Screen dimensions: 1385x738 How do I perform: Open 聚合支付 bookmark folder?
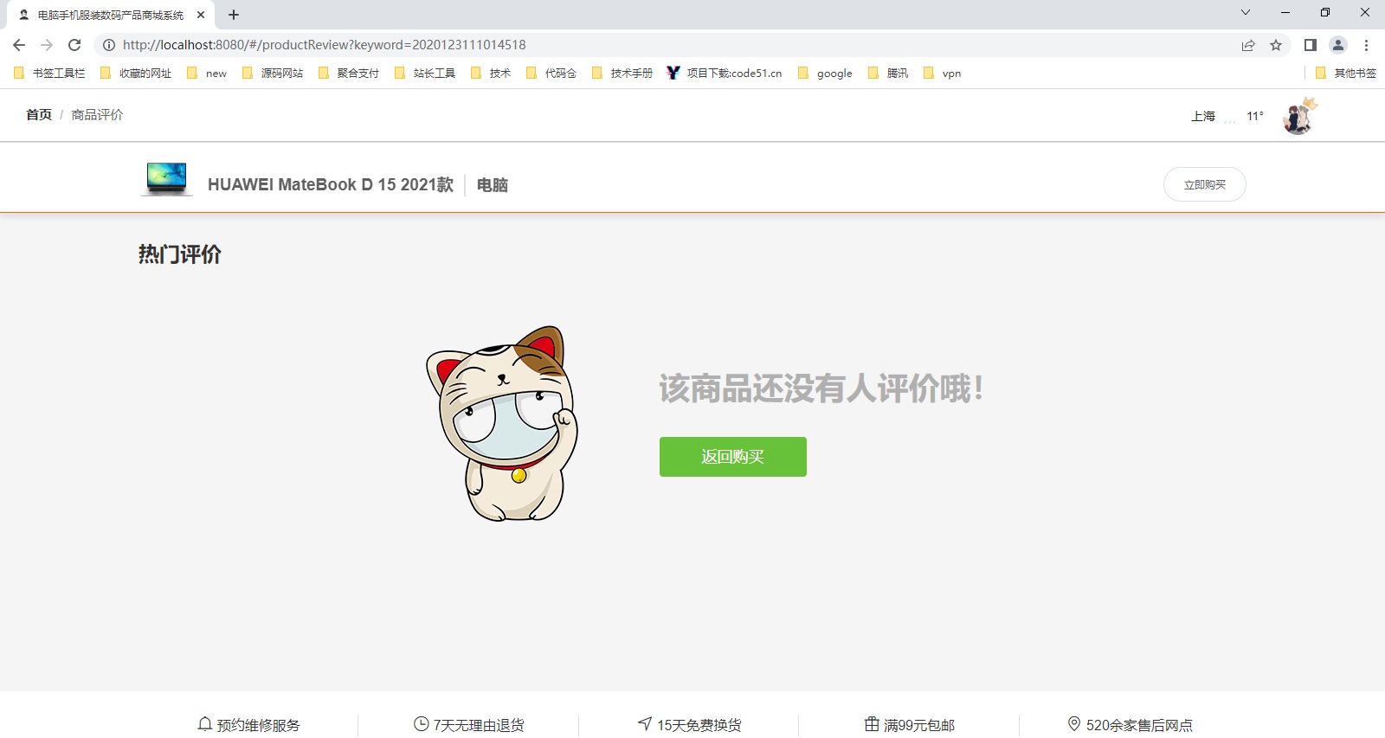coord(349,74)
